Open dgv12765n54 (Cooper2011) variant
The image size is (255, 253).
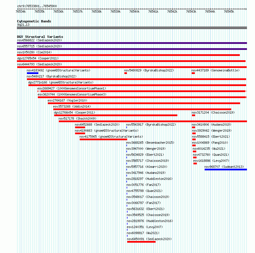[x=38, y=58]
